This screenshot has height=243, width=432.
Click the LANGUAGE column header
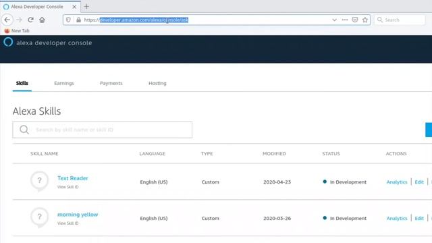[152, 154]
